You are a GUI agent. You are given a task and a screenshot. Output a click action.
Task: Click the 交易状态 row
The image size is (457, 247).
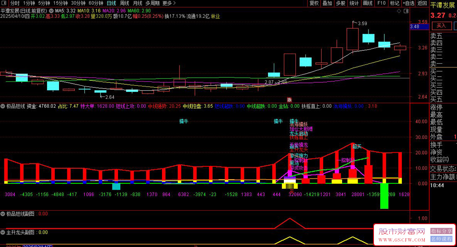click(x=444, y=168)
